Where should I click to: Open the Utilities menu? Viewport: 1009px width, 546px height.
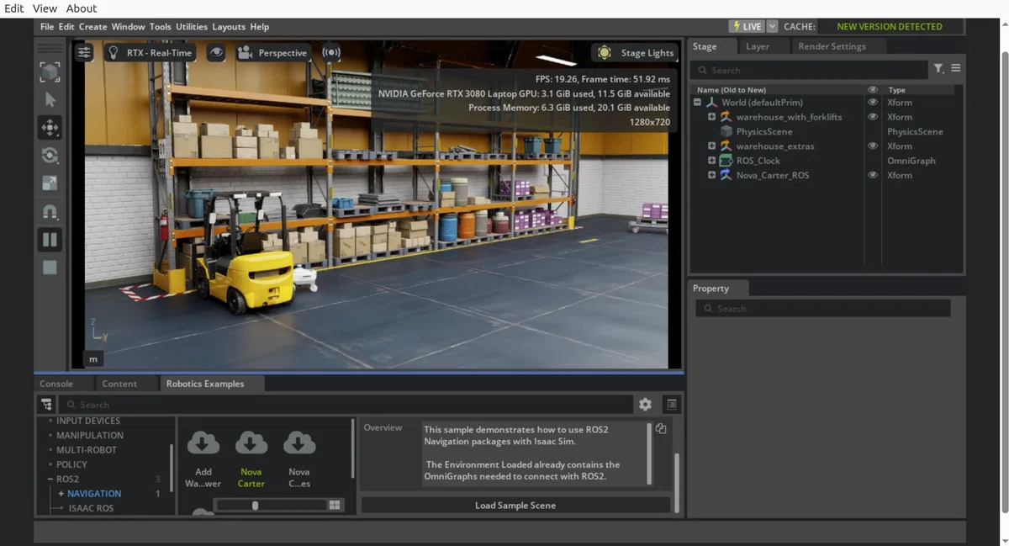pos(192,26)
